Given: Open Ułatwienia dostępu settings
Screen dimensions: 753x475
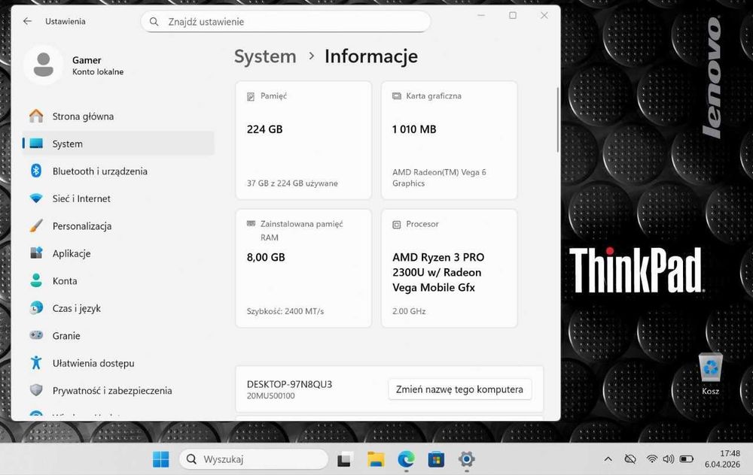Looking at the screenshot, I should (118, 363).
